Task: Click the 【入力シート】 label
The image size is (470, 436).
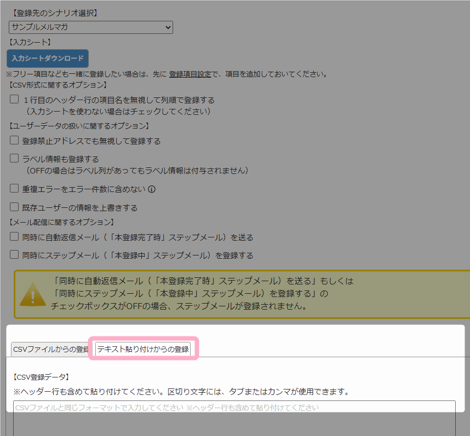Action: point(30,42)
